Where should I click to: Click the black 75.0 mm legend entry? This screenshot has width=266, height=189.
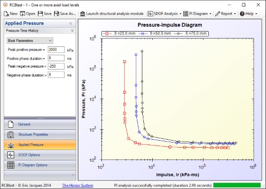click(190, 34)
